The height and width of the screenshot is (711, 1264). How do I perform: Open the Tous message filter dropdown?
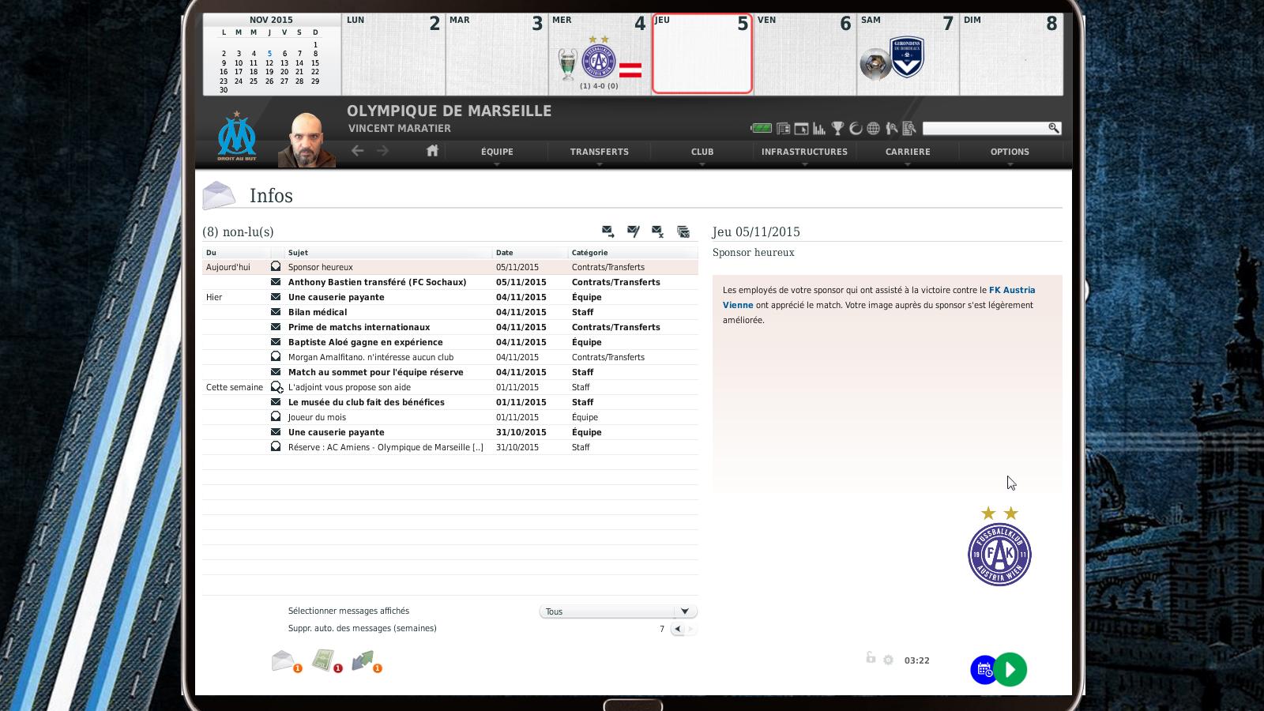(x=618, y=611)
